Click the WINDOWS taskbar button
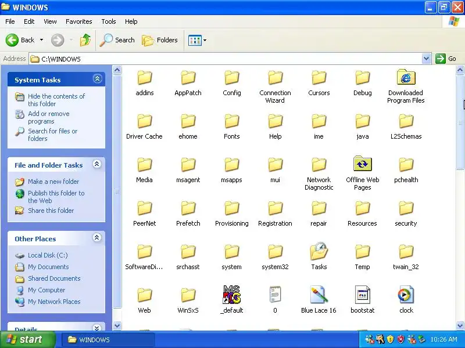The height and width of the screenshot is (348, 465). (108, 340)
